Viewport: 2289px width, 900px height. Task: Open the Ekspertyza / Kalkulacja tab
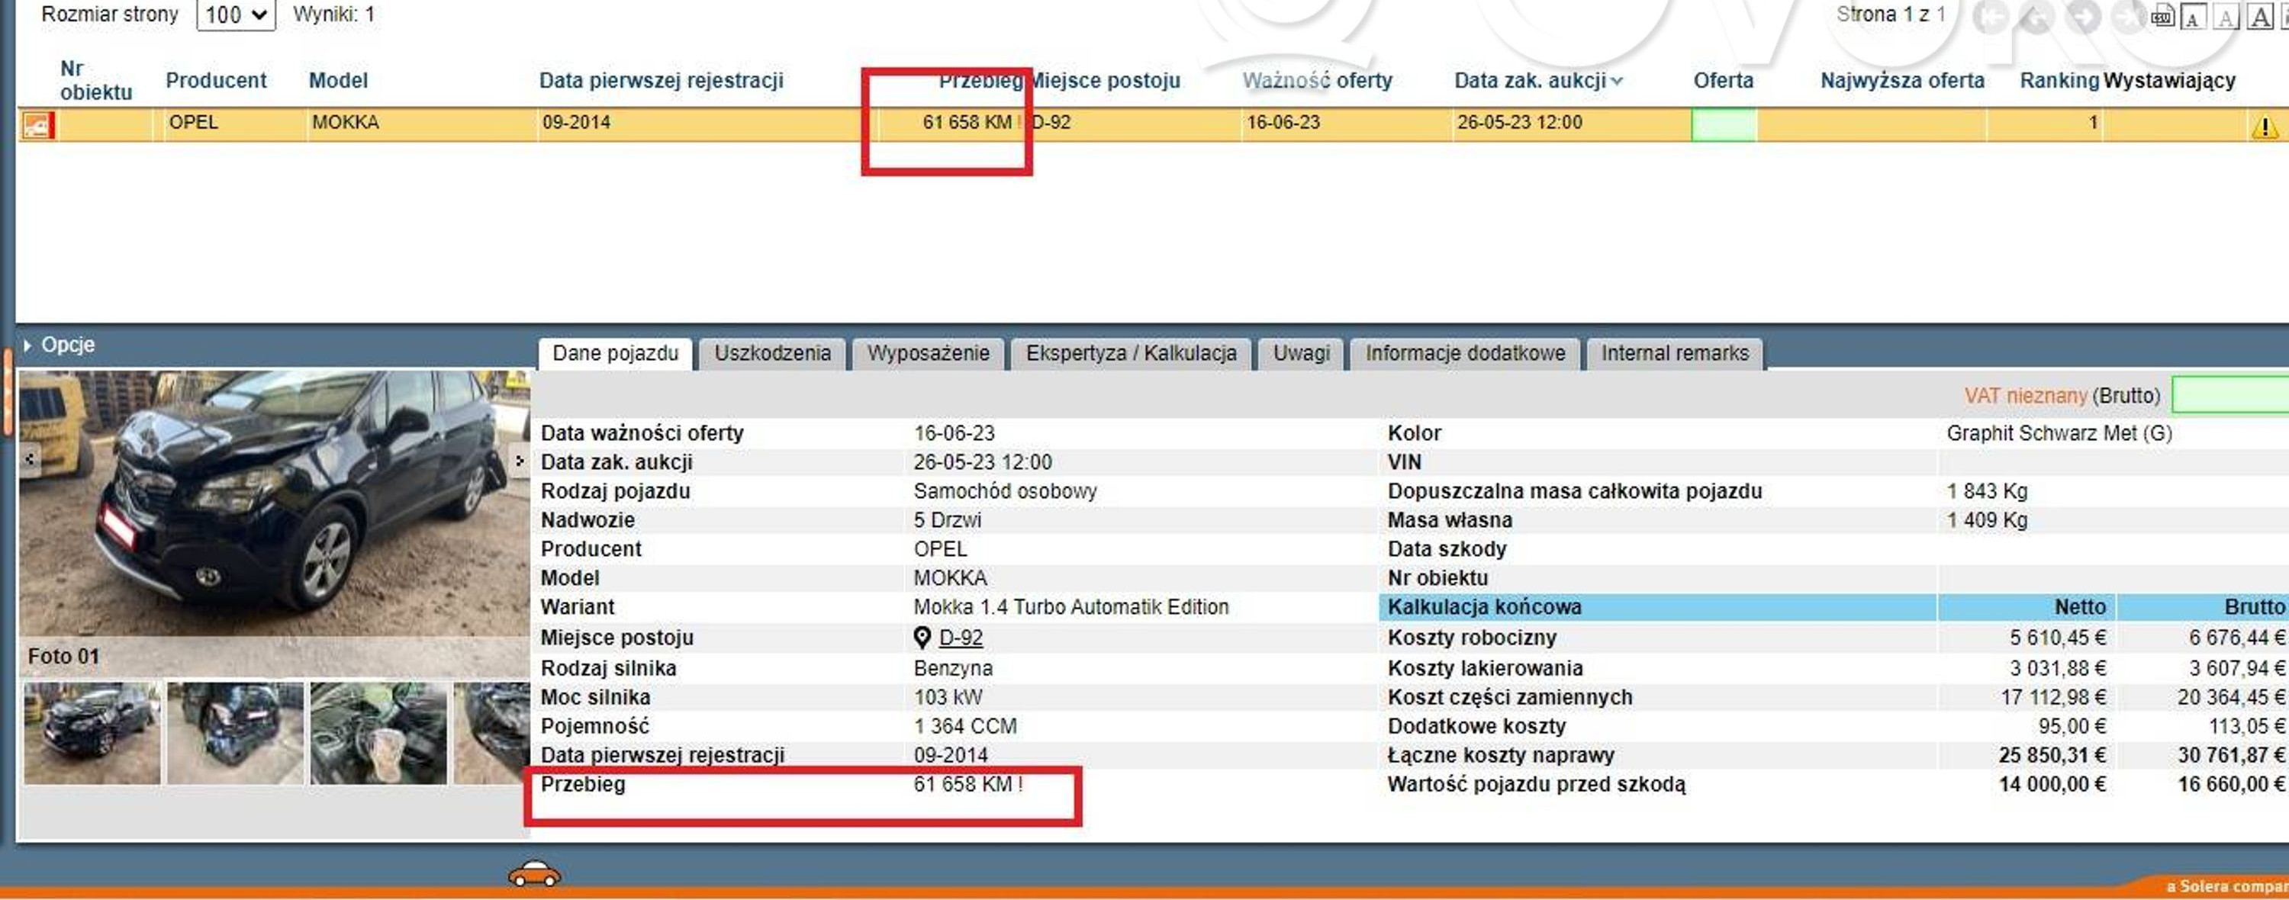1130,354
